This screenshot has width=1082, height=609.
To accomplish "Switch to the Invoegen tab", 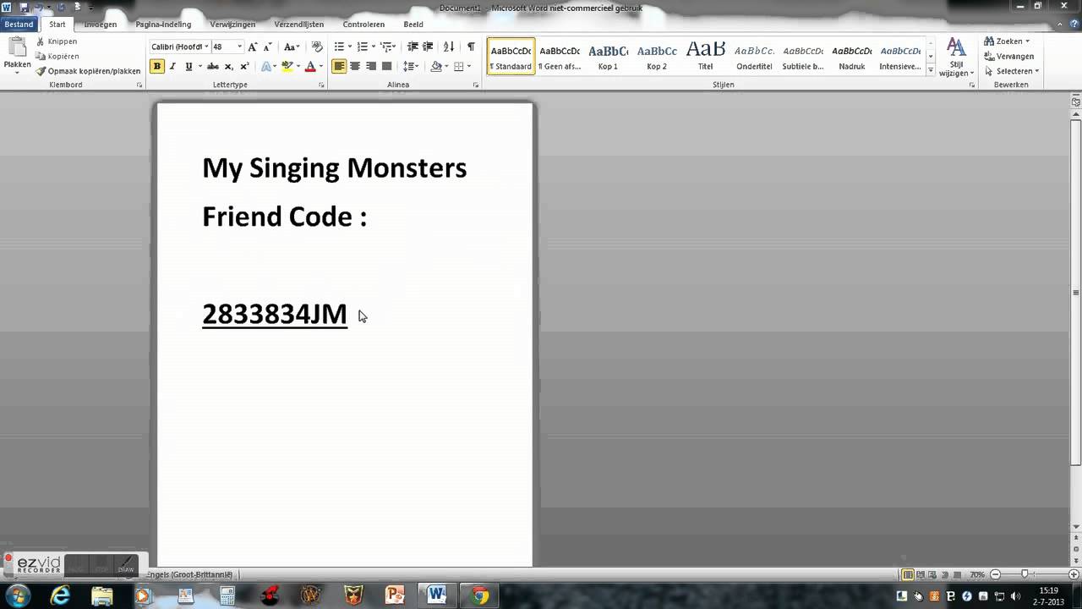I will [101, 25].
